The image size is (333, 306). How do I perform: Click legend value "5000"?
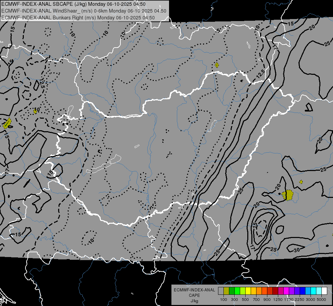[321, 300]
